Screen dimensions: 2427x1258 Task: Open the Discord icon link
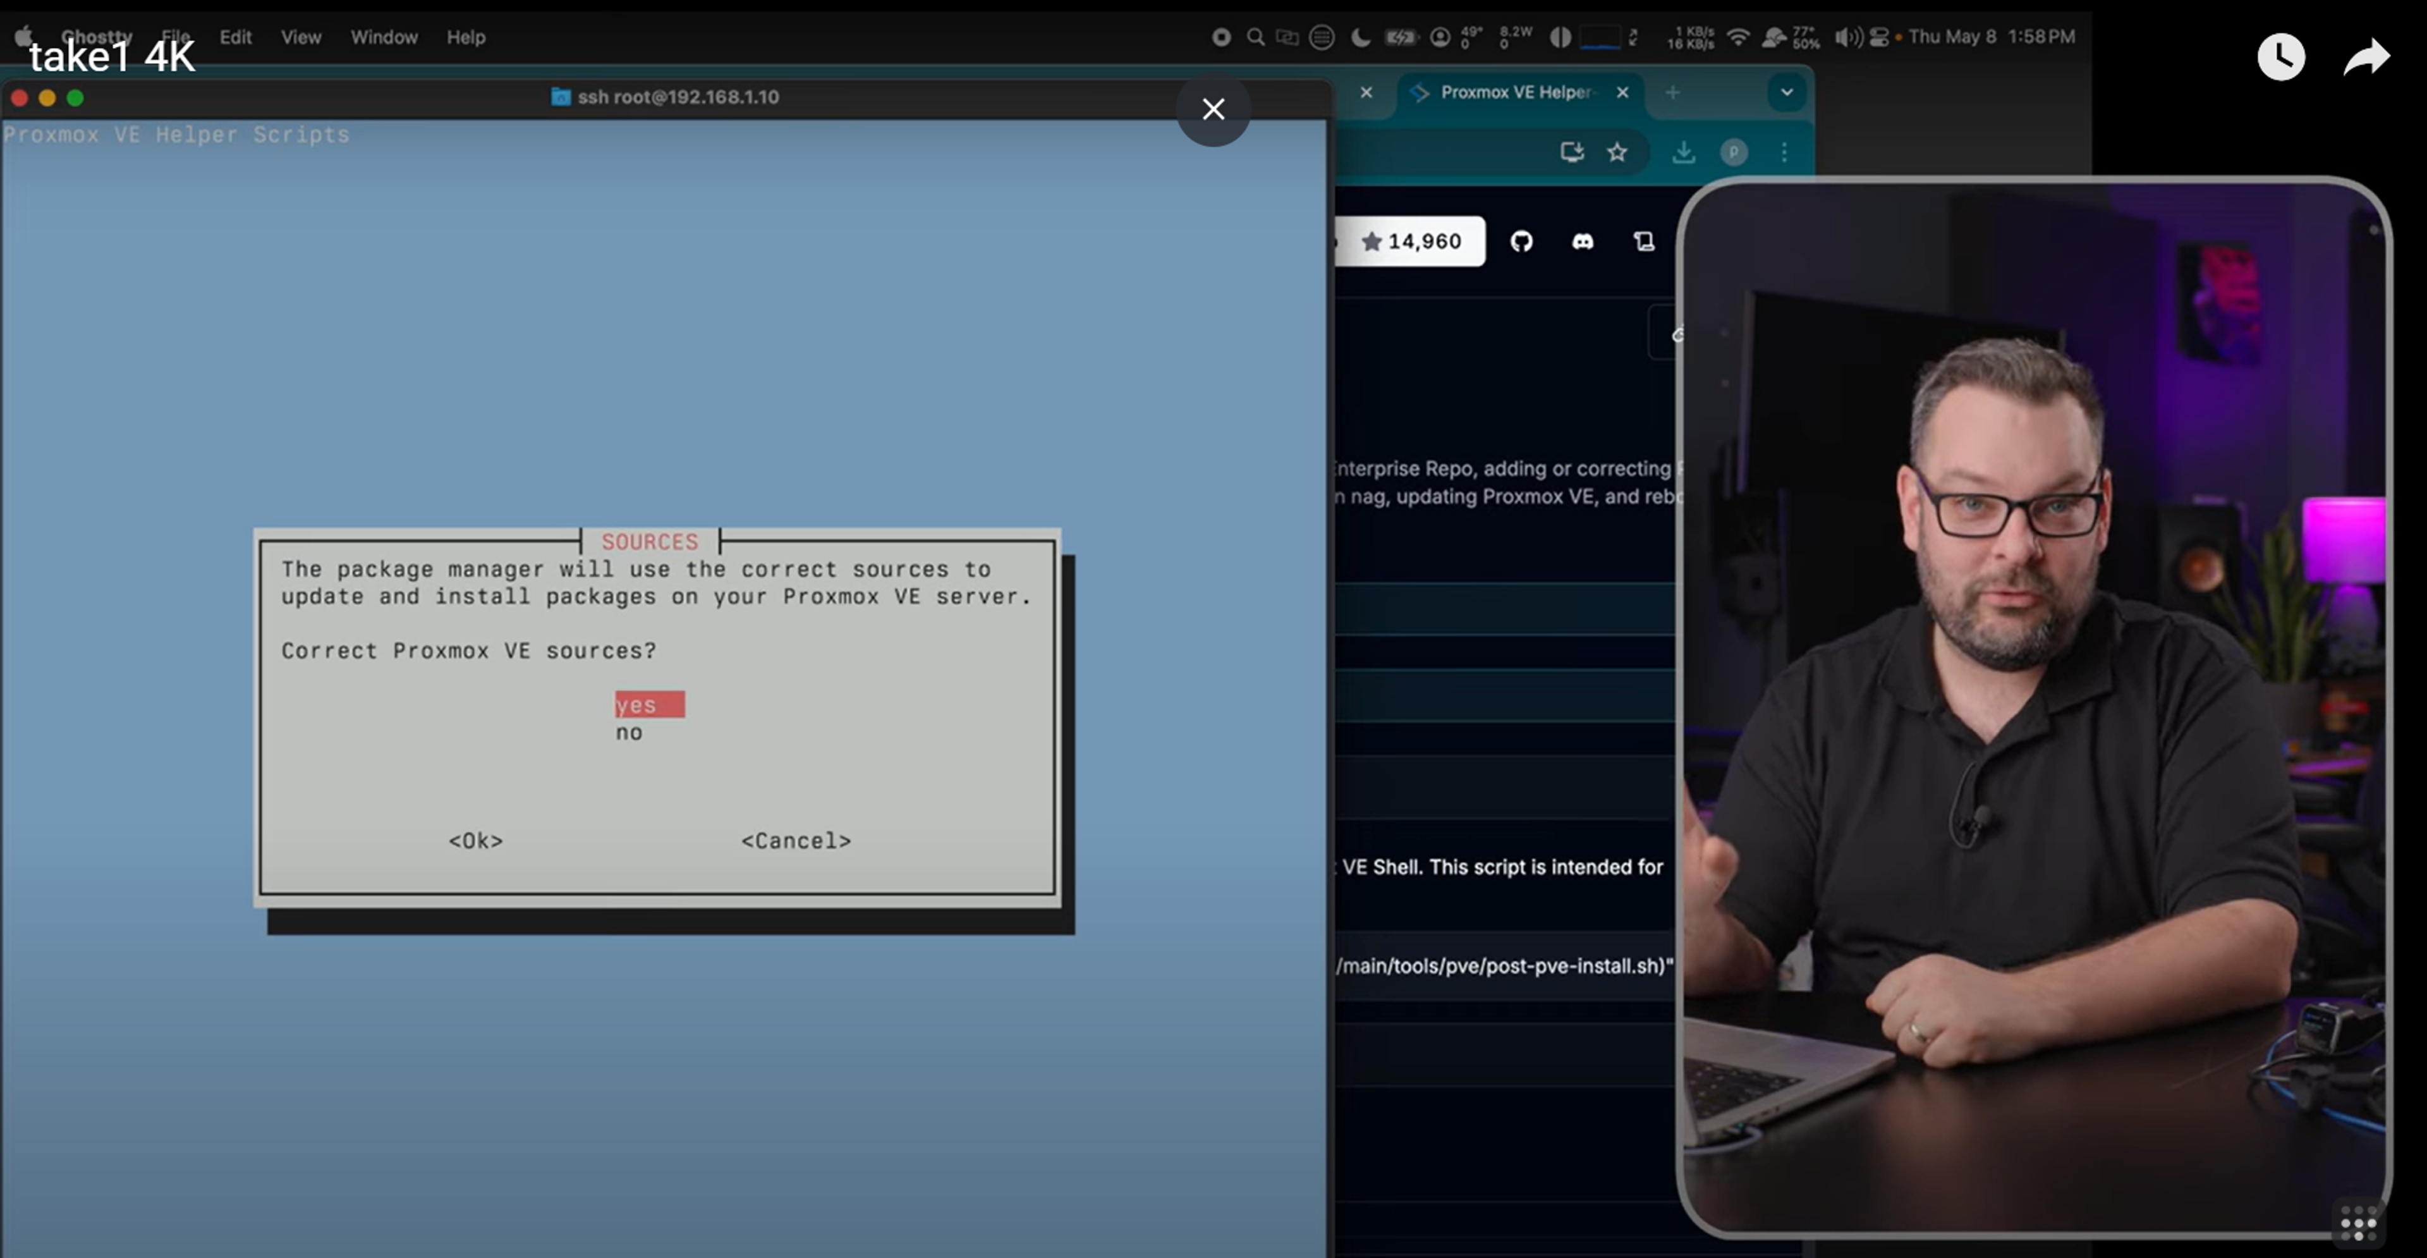[1583, 241]
